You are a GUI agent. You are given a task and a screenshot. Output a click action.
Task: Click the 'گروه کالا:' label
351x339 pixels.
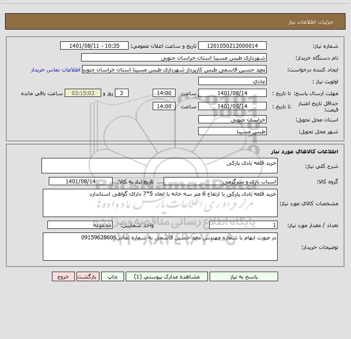tap(327, 182)
